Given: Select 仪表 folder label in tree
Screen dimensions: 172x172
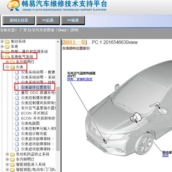Looking at the screenshot, I should coord(20,67).
